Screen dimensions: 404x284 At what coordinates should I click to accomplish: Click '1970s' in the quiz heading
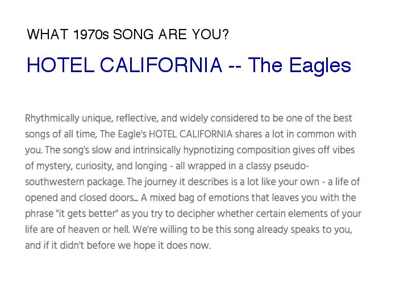91,34
